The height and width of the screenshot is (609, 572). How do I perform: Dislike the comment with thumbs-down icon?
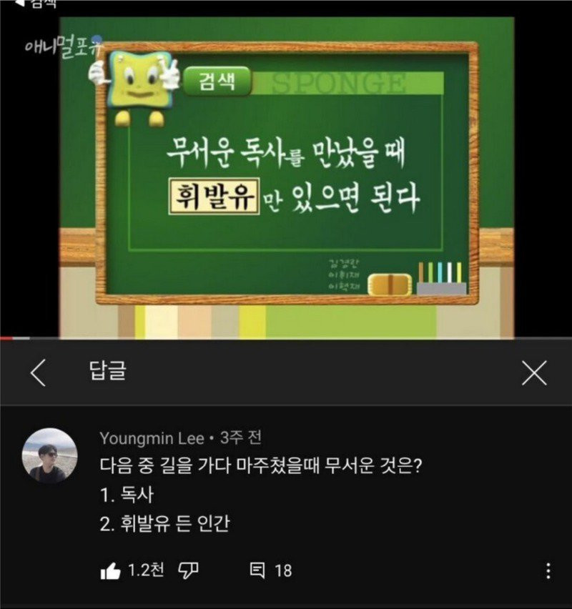pyautogui.click(x=188, y=571)
